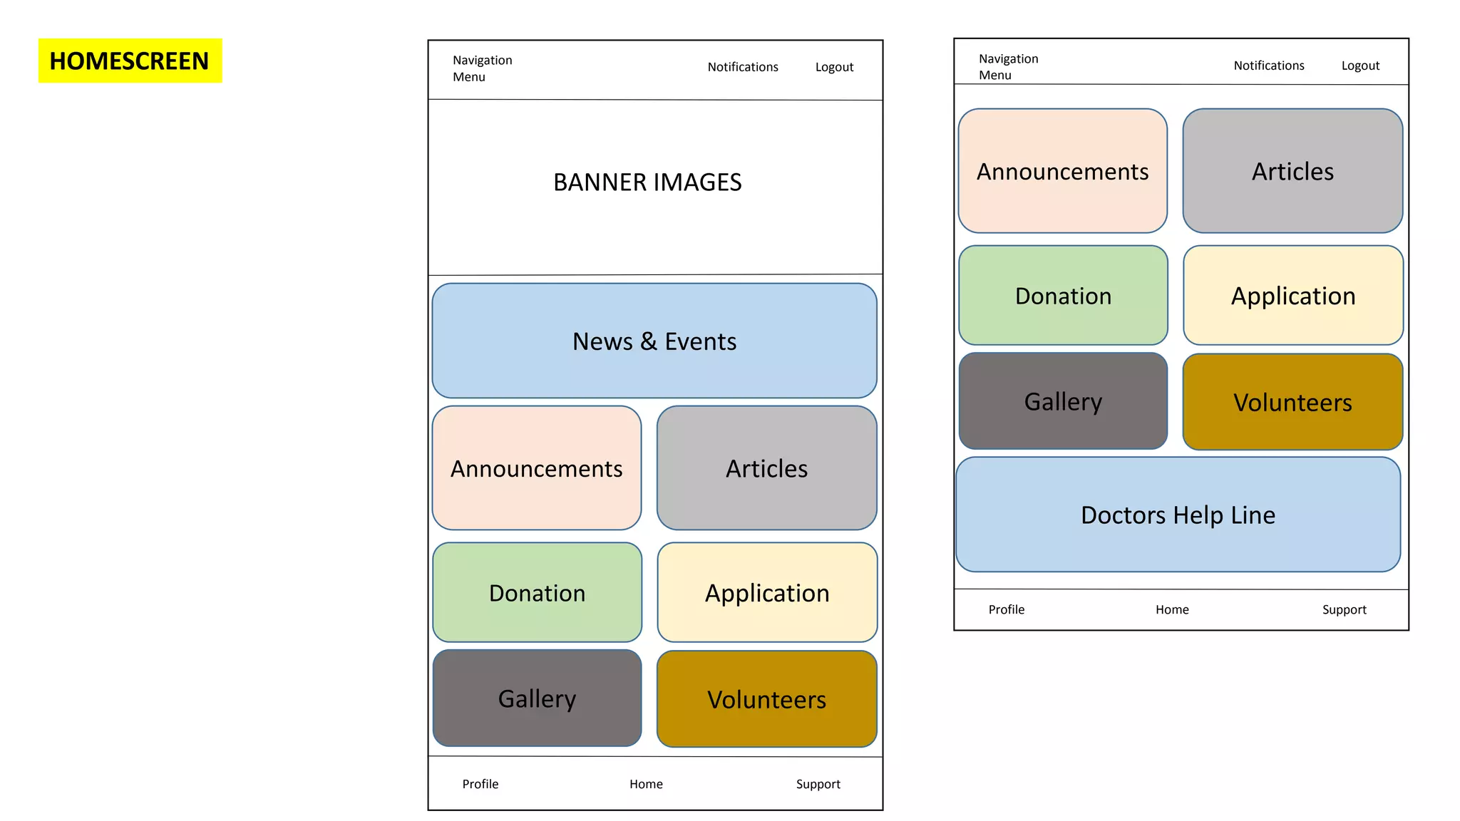Viewport: 1460px width, 821px height.
Task: Tap Articles tile in left mockup
Action: point(766,468)
